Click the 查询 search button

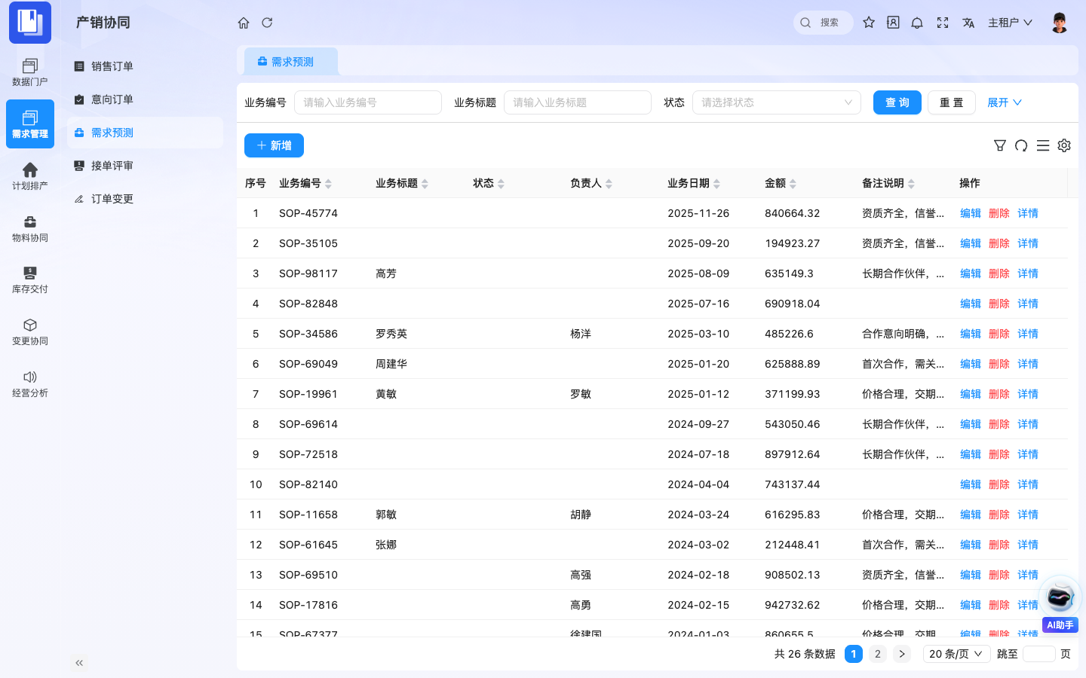tap(897, 102)
